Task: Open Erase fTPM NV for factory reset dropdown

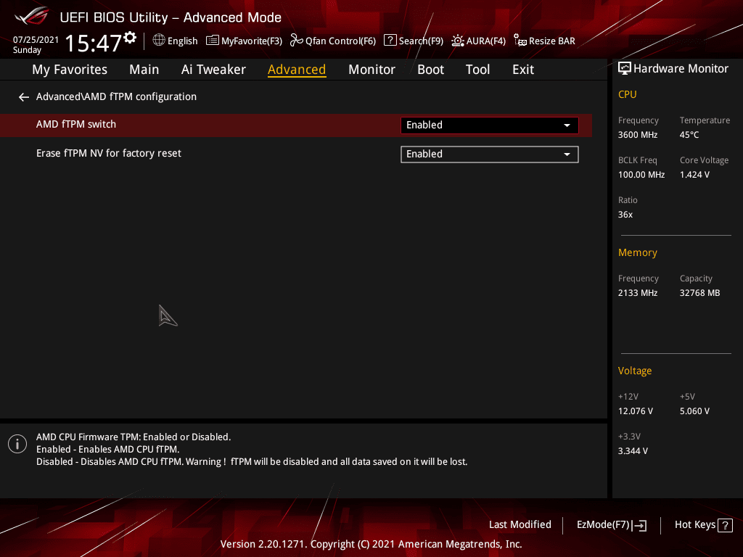Action: point(490,154)
